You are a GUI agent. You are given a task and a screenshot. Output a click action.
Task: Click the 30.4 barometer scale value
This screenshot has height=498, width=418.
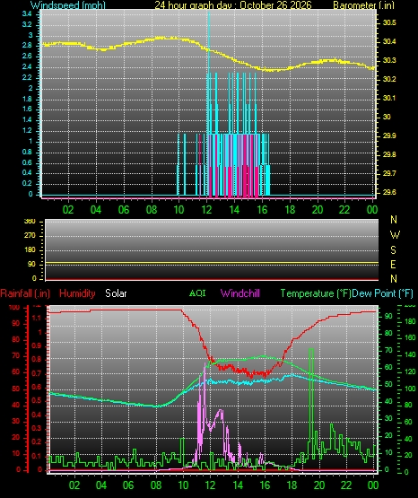[x=389, y=41]
